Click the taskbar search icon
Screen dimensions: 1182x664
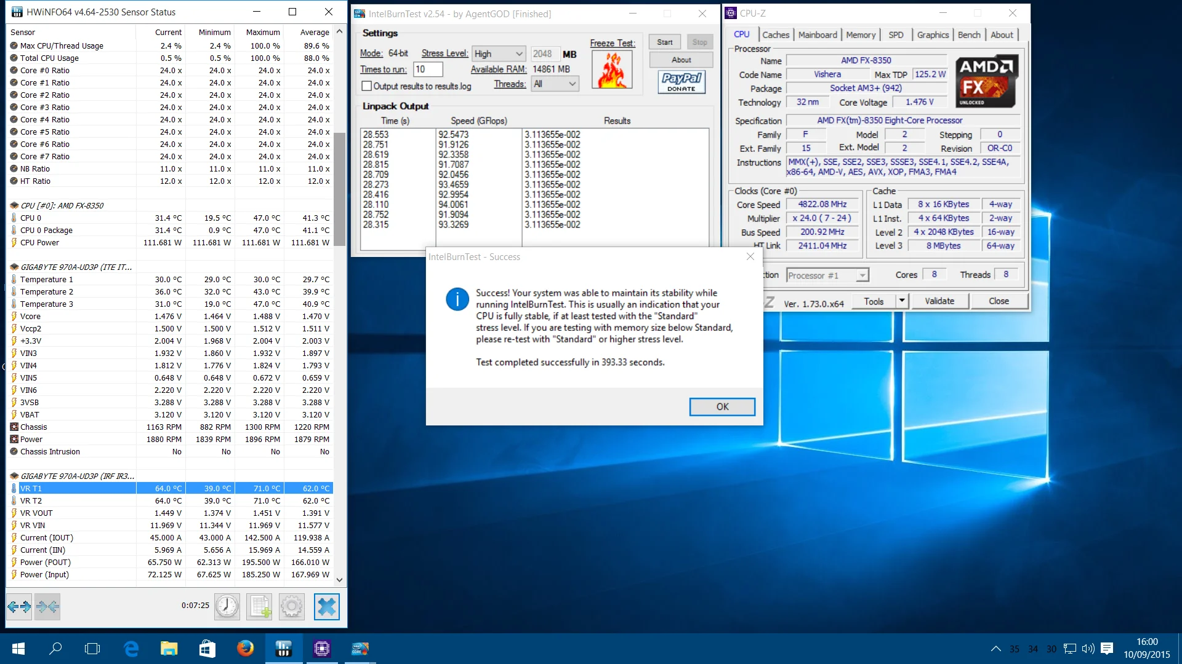[x=55, y=649]
